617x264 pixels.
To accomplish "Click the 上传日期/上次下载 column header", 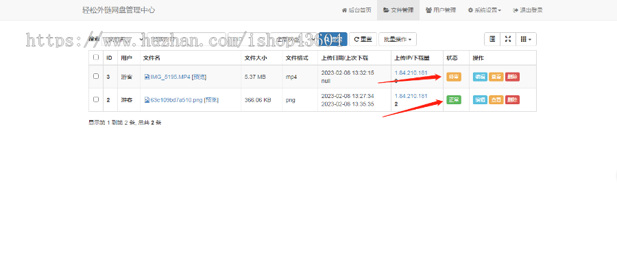I will [x=354, y=58].
